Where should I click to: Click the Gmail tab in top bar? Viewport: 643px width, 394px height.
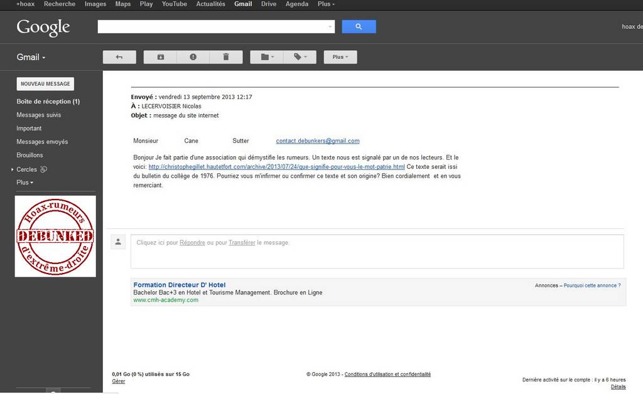tap(243, 4)
